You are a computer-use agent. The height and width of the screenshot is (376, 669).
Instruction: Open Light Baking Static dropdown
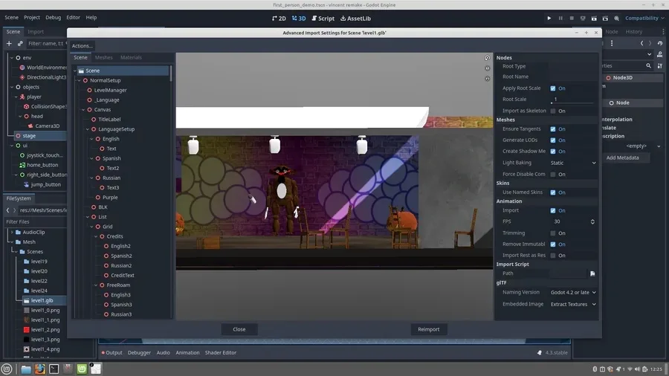coord(573,163)
